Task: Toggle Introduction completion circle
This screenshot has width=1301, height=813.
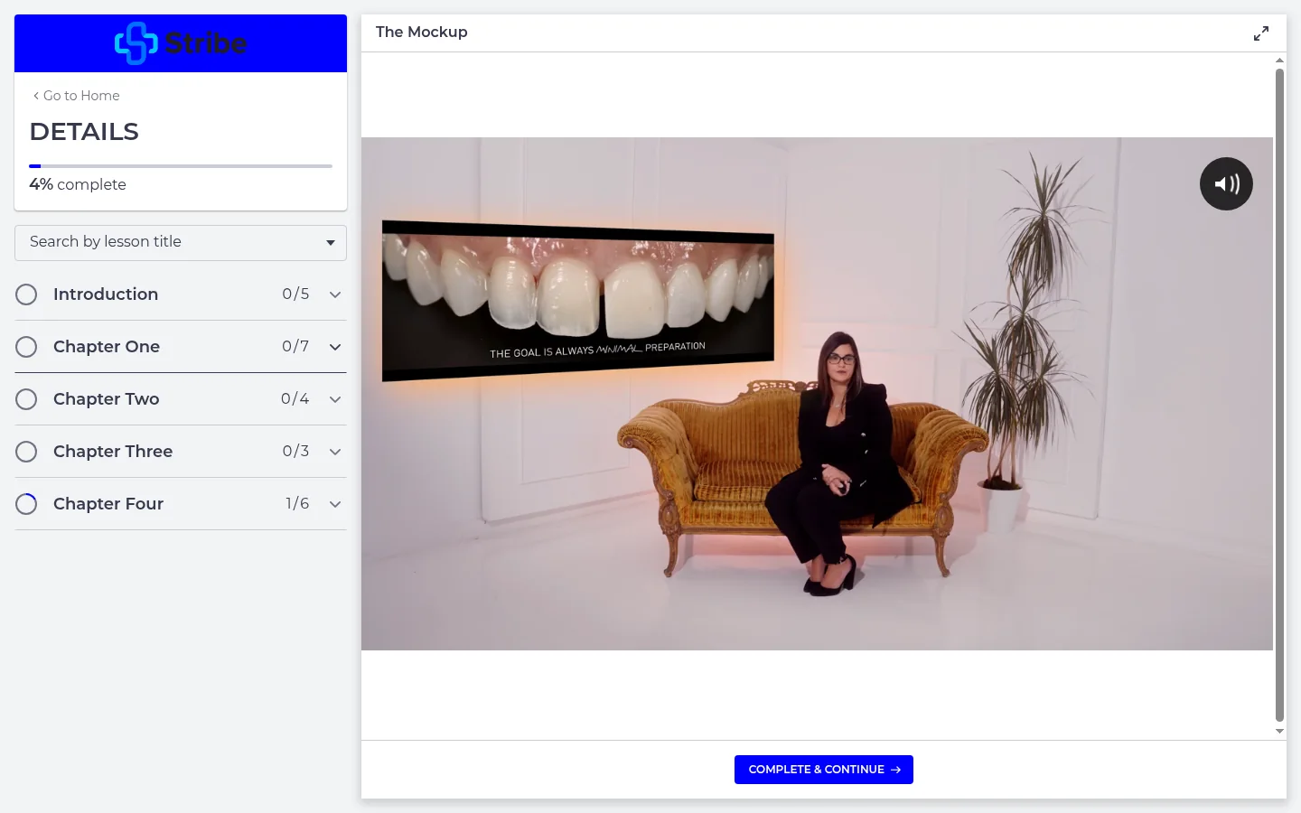Action: (x=26, y=294)
